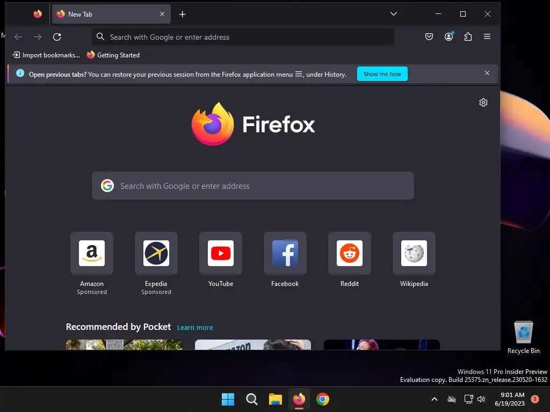The height and width of the screenshot is (412, 550).
Task: Click the Pocket Learn more link
Action: click(x=195, y=327)
